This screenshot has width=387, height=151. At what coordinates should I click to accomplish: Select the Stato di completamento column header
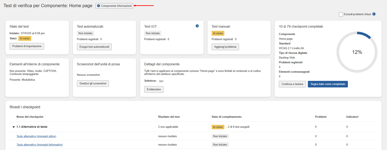pyautogui.click(x=226, y=117)
